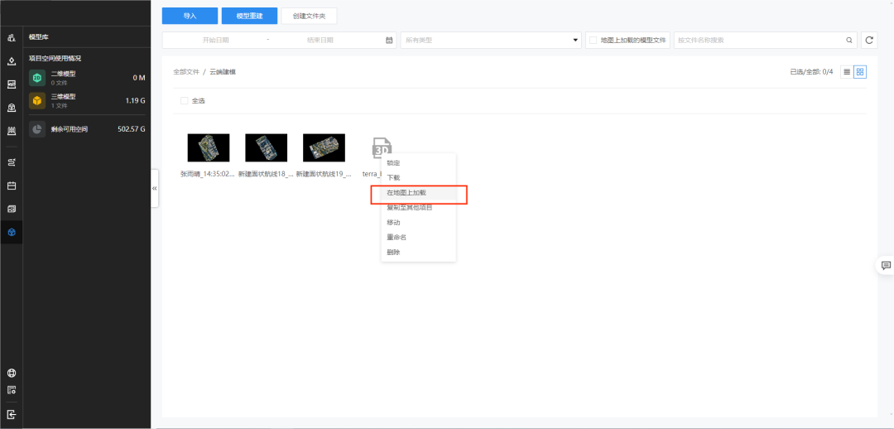Switch to list view icon
894x429 pixels.
tap(847, 72)
